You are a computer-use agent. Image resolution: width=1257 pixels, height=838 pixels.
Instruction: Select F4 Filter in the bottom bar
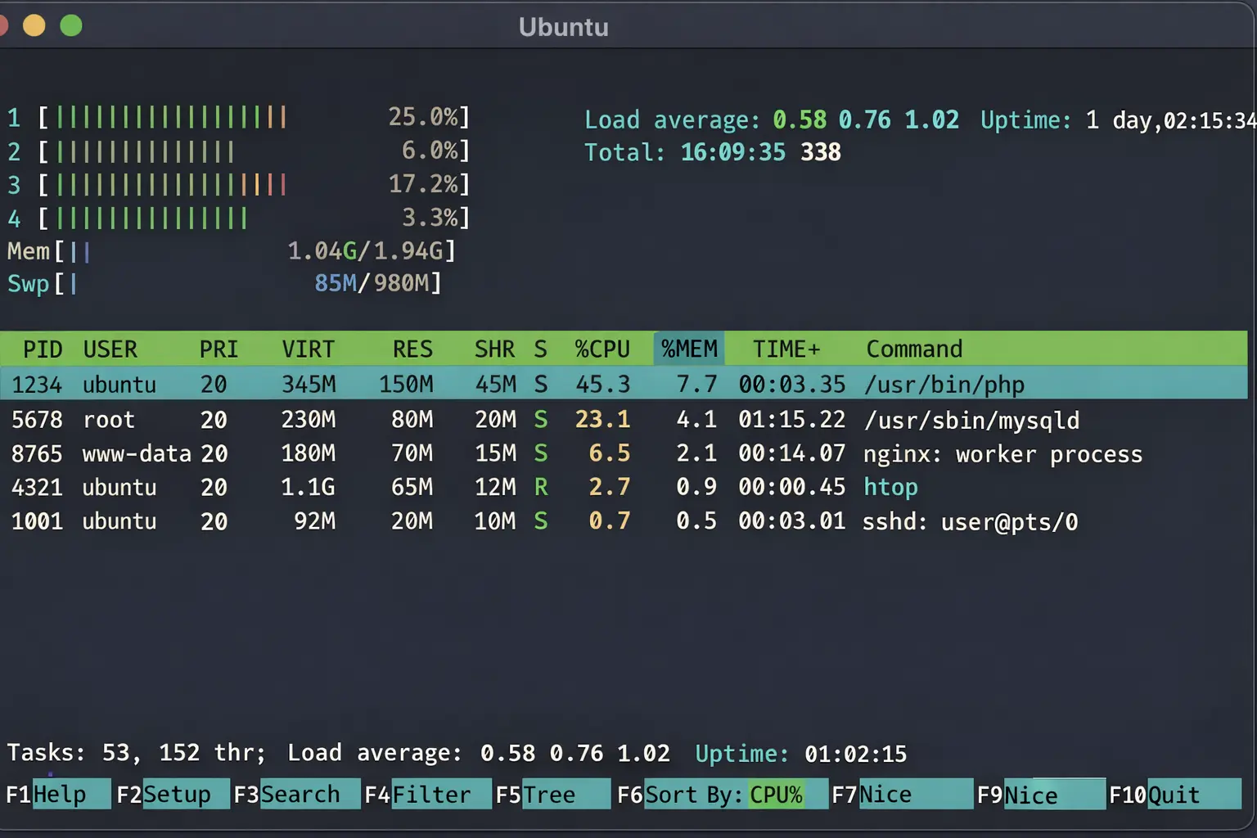(428, 795)
